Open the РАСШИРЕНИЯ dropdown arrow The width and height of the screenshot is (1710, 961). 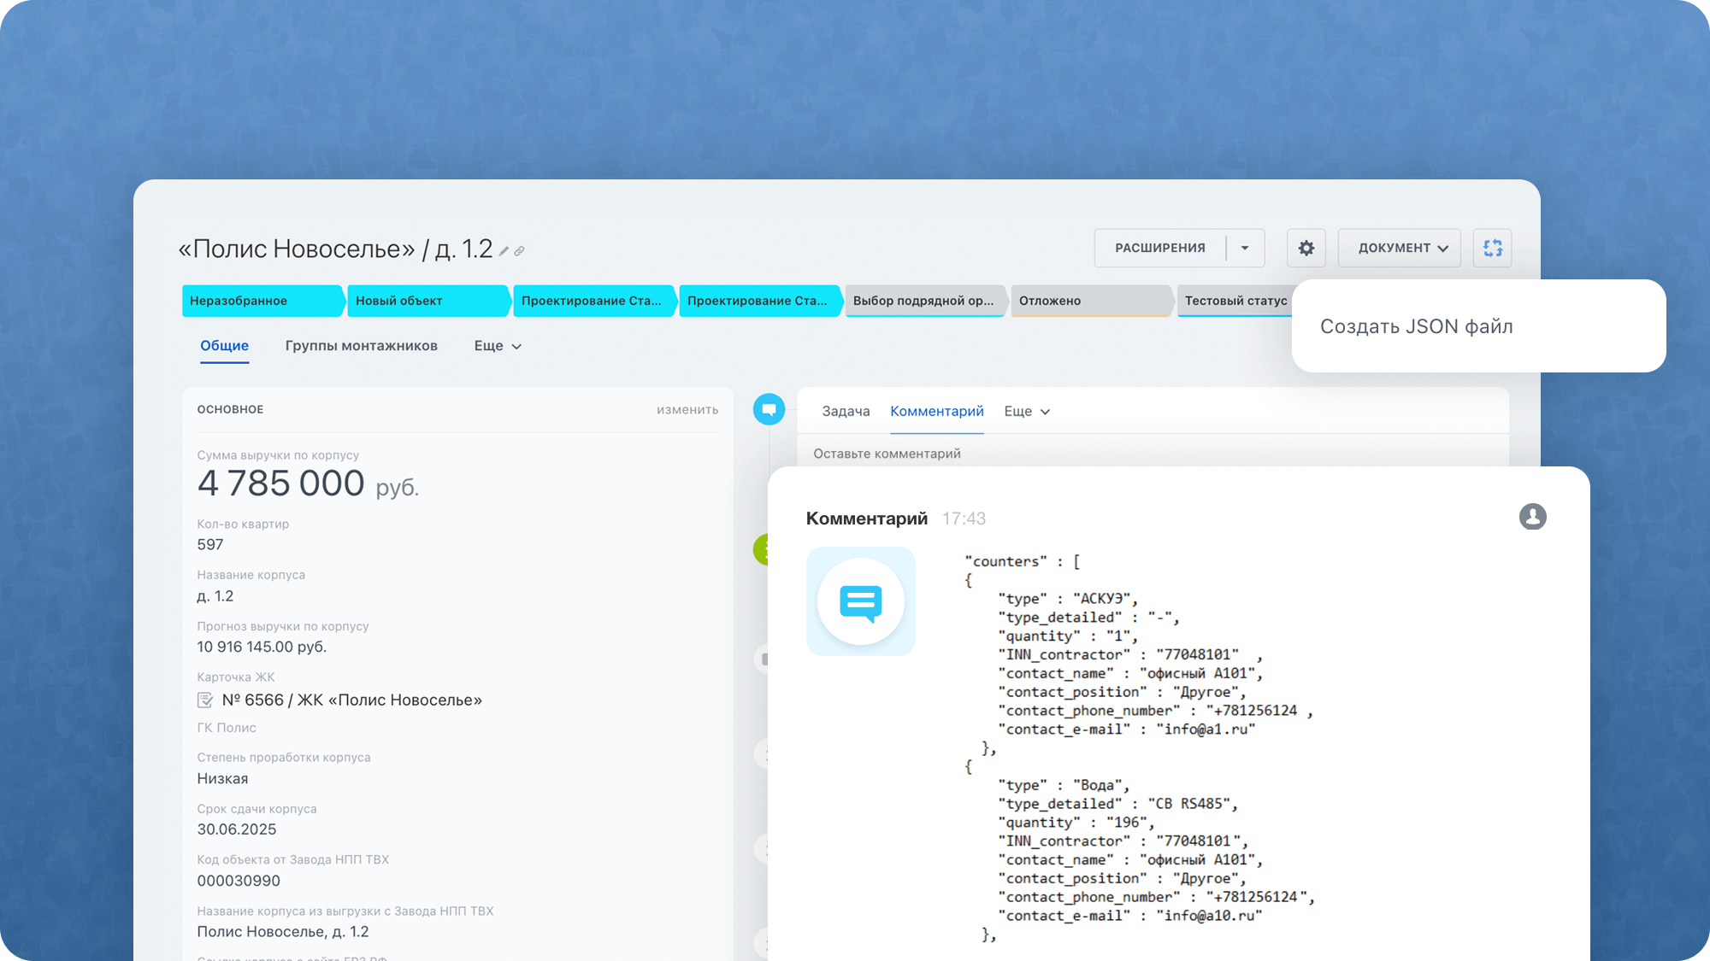point(1245,248)
